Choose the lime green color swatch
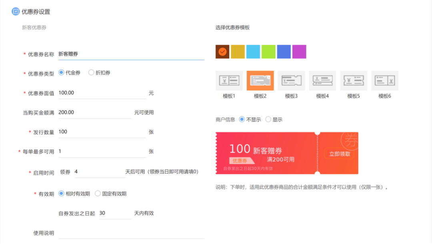The width and height of the screenshot is (432, 244). click(x=268, y=52)
